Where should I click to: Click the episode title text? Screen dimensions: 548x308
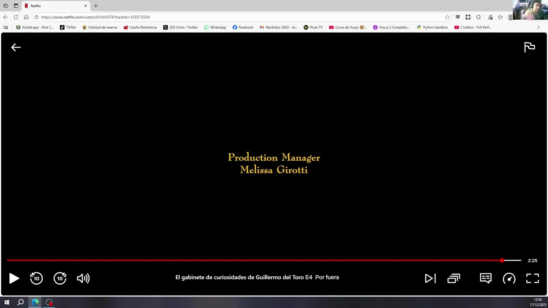point(257,277)
